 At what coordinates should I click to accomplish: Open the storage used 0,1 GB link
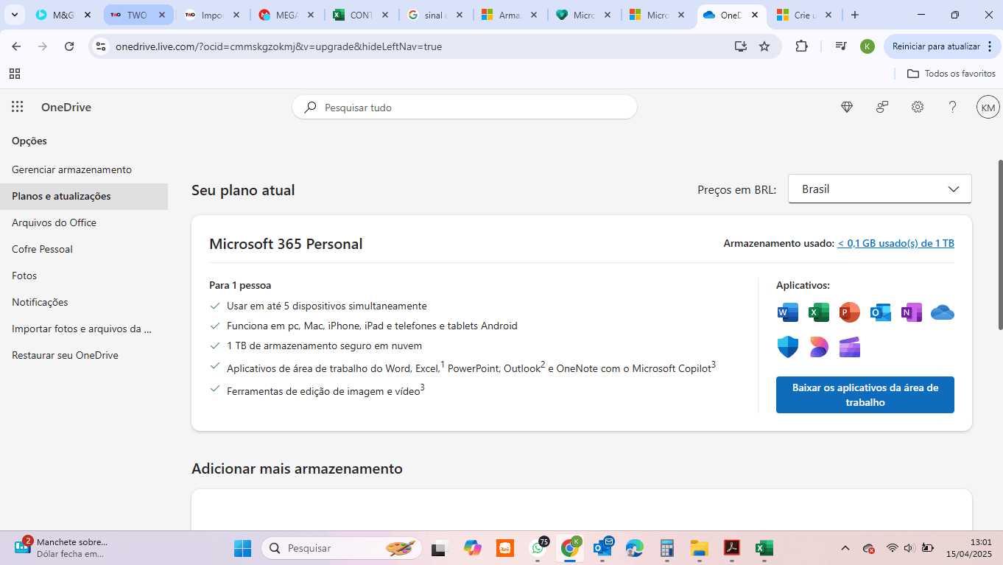pyautogui.click(x=895, y=243)
